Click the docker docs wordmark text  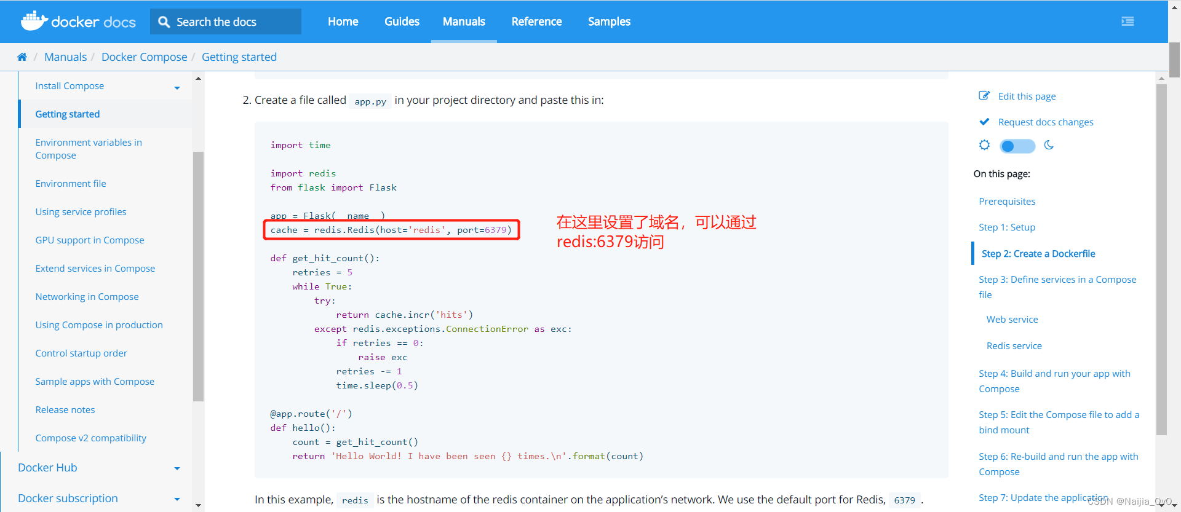coord(93,22)
